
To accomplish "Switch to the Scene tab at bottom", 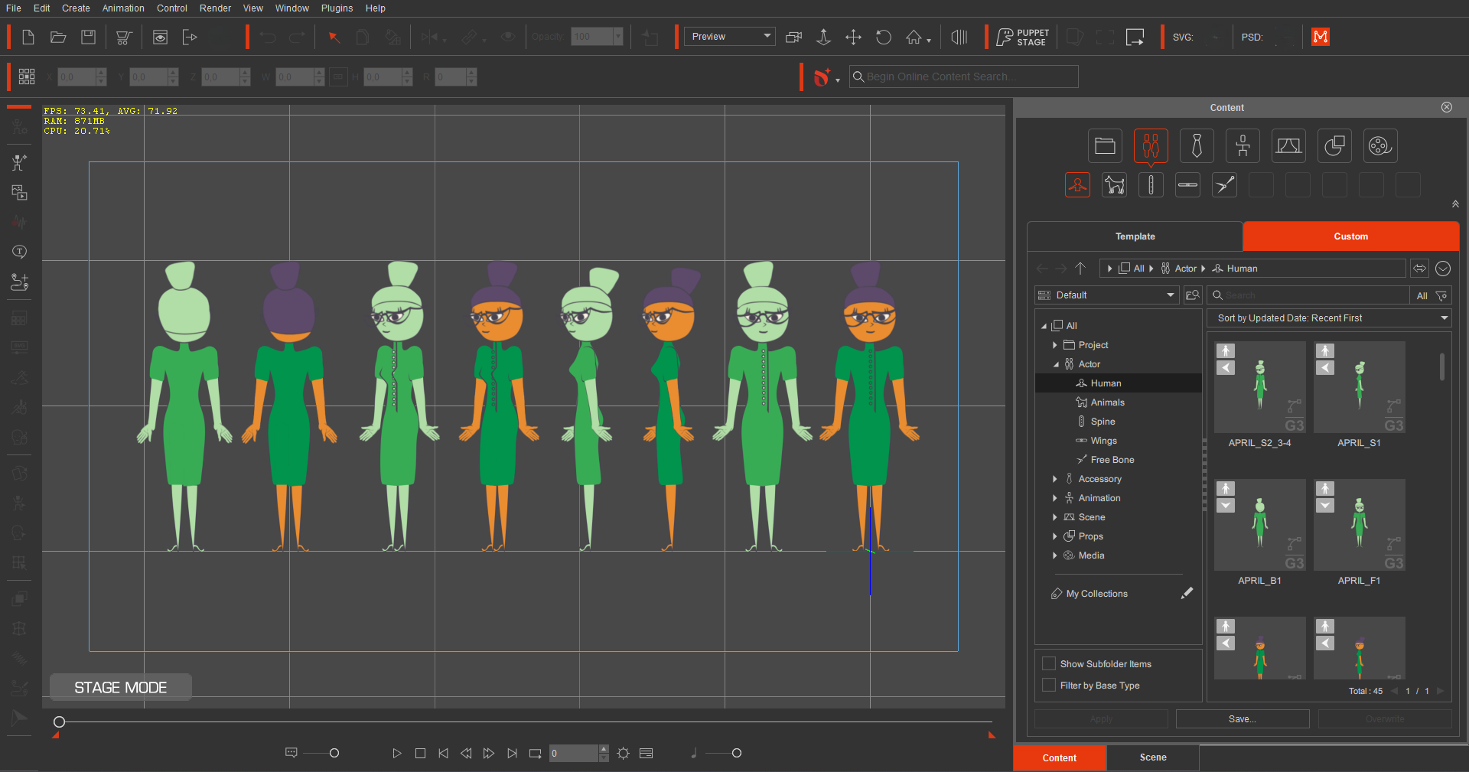I will pyautogui.click(x=1152, y=757).
